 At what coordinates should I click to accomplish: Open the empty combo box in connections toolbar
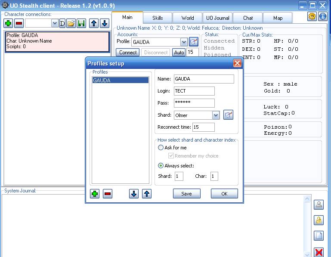pyautogui.click(x=42, y=23)
